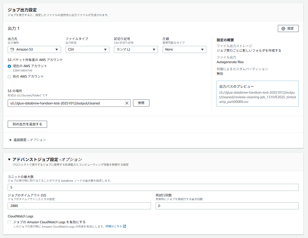
Task: Open the 詳細はこちら link
Action: click(114, 226)
